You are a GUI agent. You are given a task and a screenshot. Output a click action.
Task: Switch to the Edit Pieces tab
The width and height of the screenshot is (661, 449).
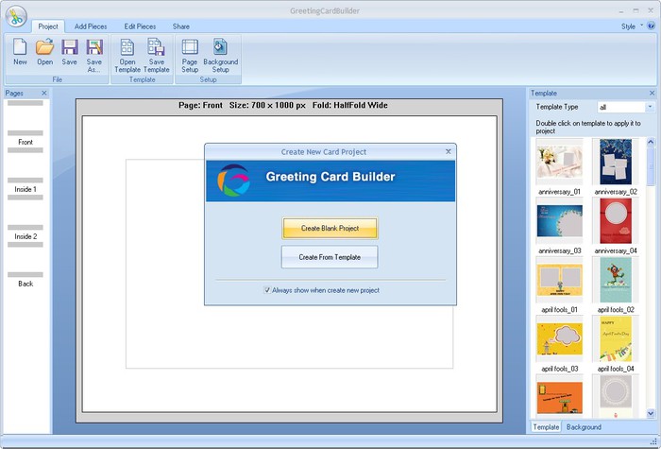tap(141, 26)
